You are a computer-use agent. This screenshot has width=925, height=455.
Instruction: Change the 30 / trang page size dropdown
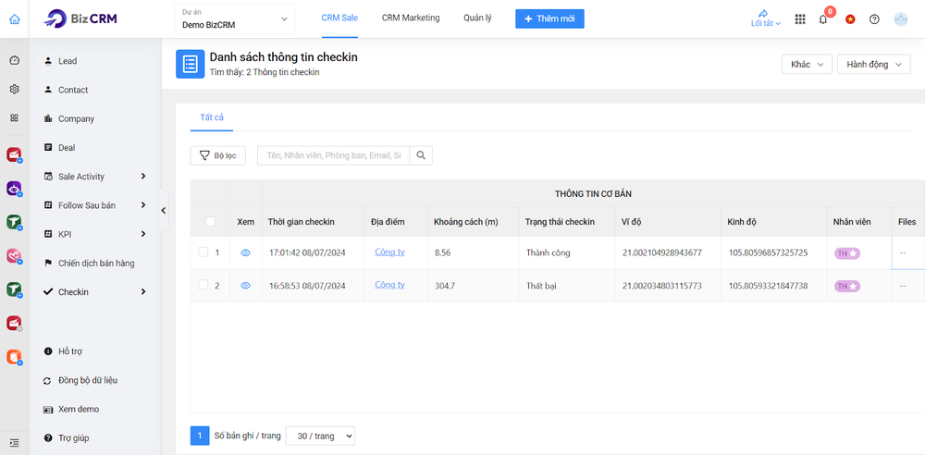pos(320,436)
